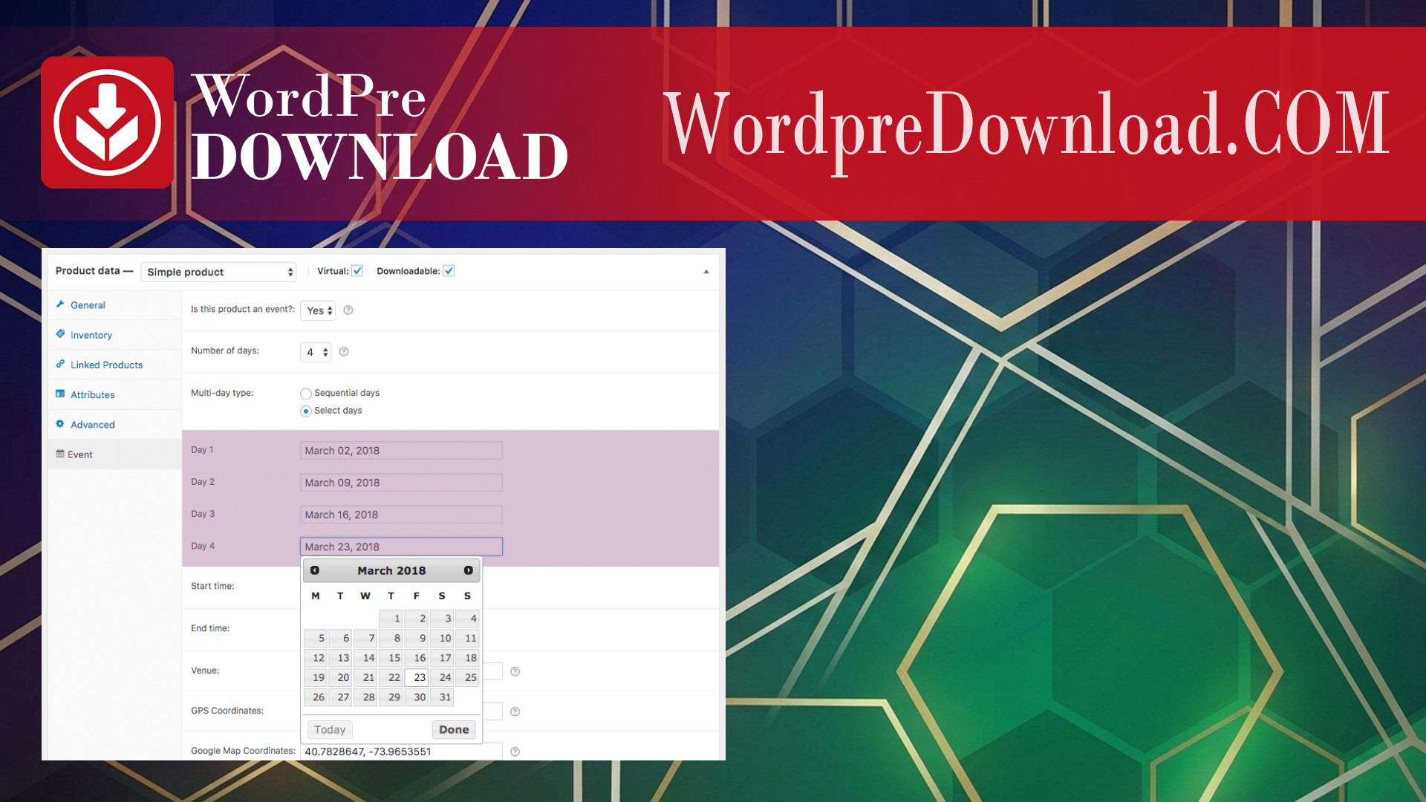
Task: Click the Day 3 date field
Action: coord(401,515)
